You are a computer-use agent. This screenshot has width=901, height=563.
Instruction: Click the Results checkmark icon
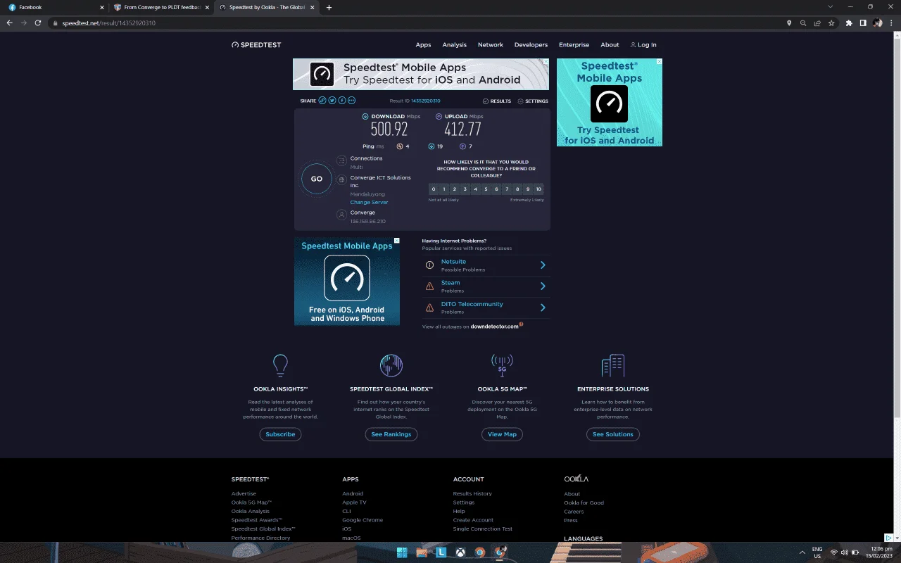pos(486,101)
